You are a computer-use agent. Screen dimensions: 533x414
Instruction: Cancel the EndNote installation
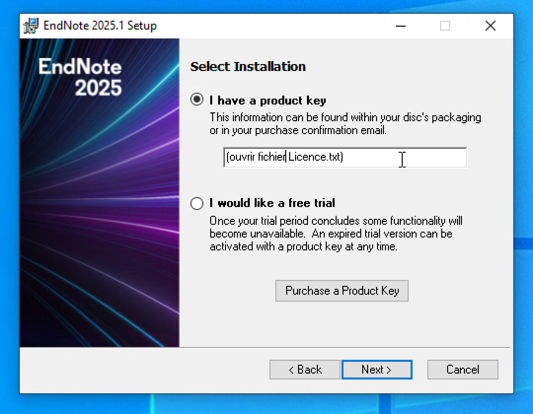[462, 370]
